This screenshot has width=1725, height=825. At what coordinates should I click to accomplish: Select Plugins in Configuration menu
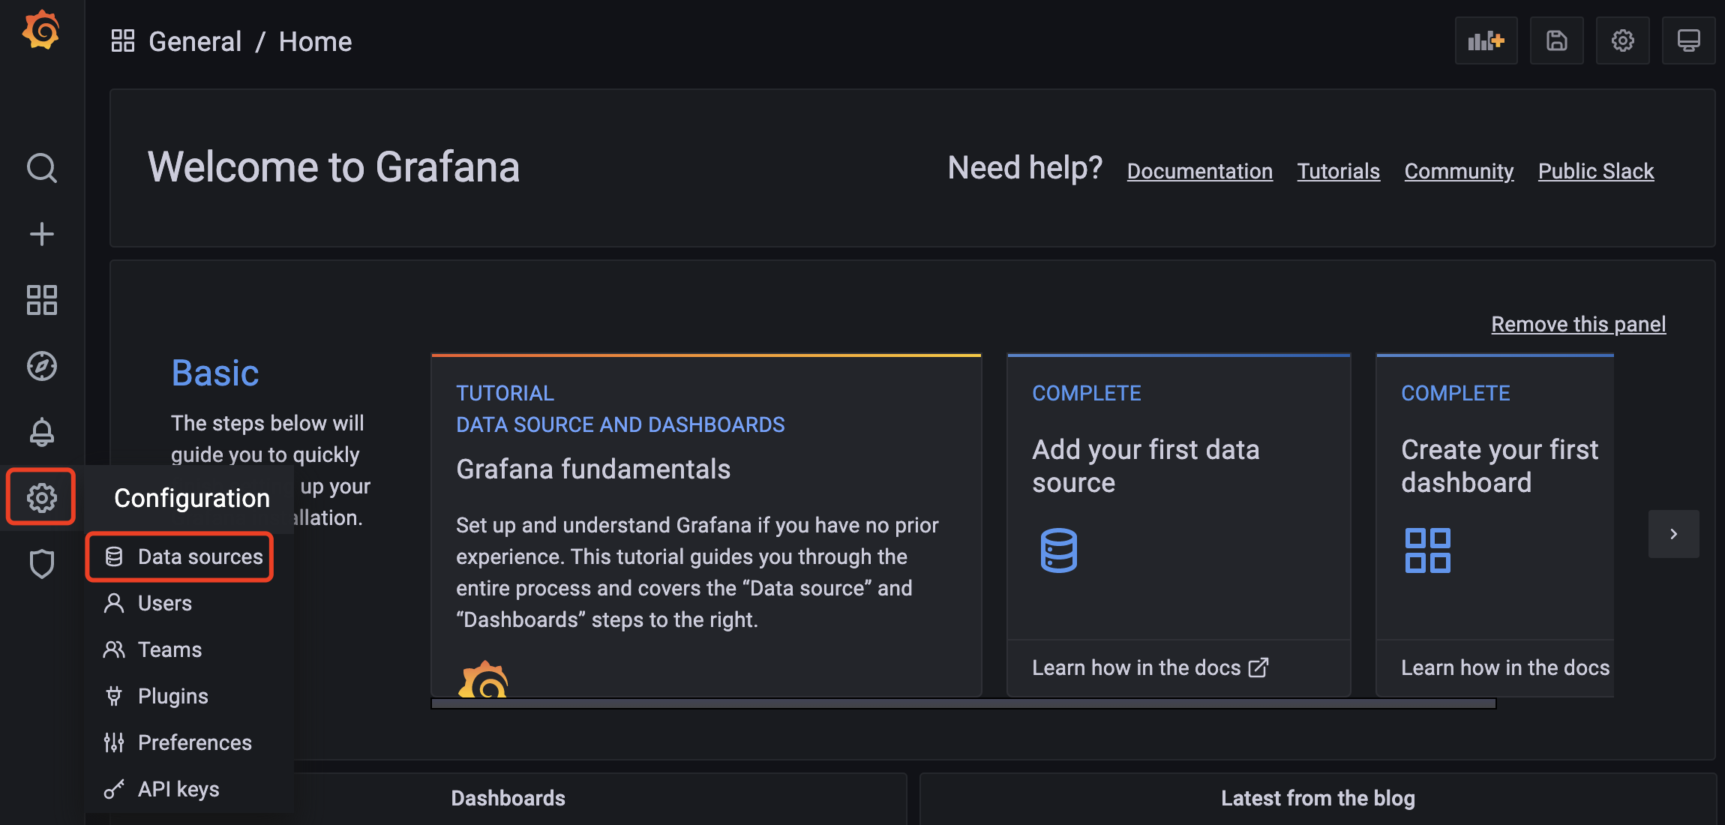(x=172, y=696)
